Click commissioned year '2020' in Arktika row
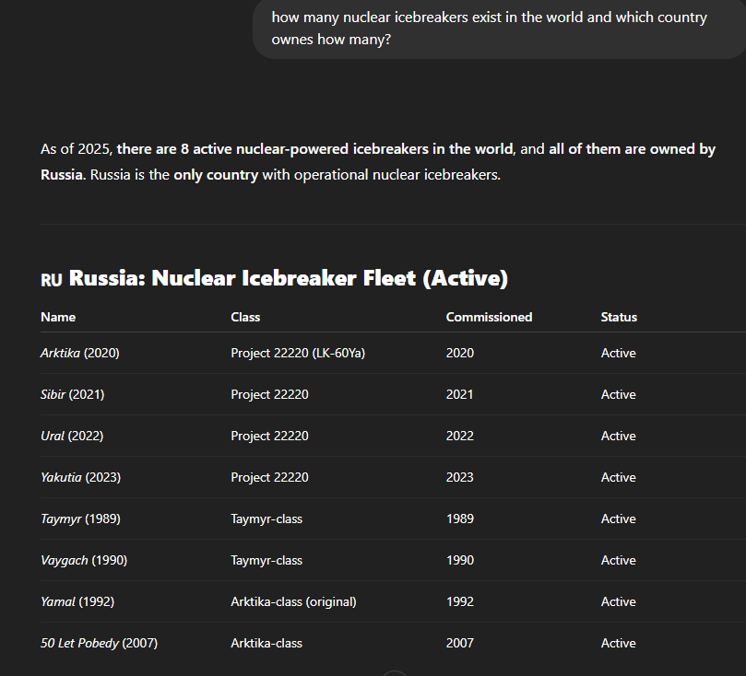 [460, 353]
